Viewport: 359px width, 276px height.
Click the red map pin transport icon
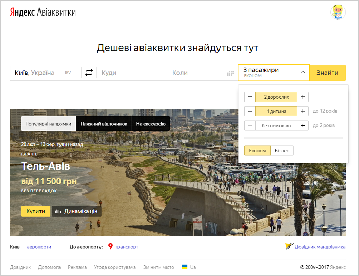point(110,246)
